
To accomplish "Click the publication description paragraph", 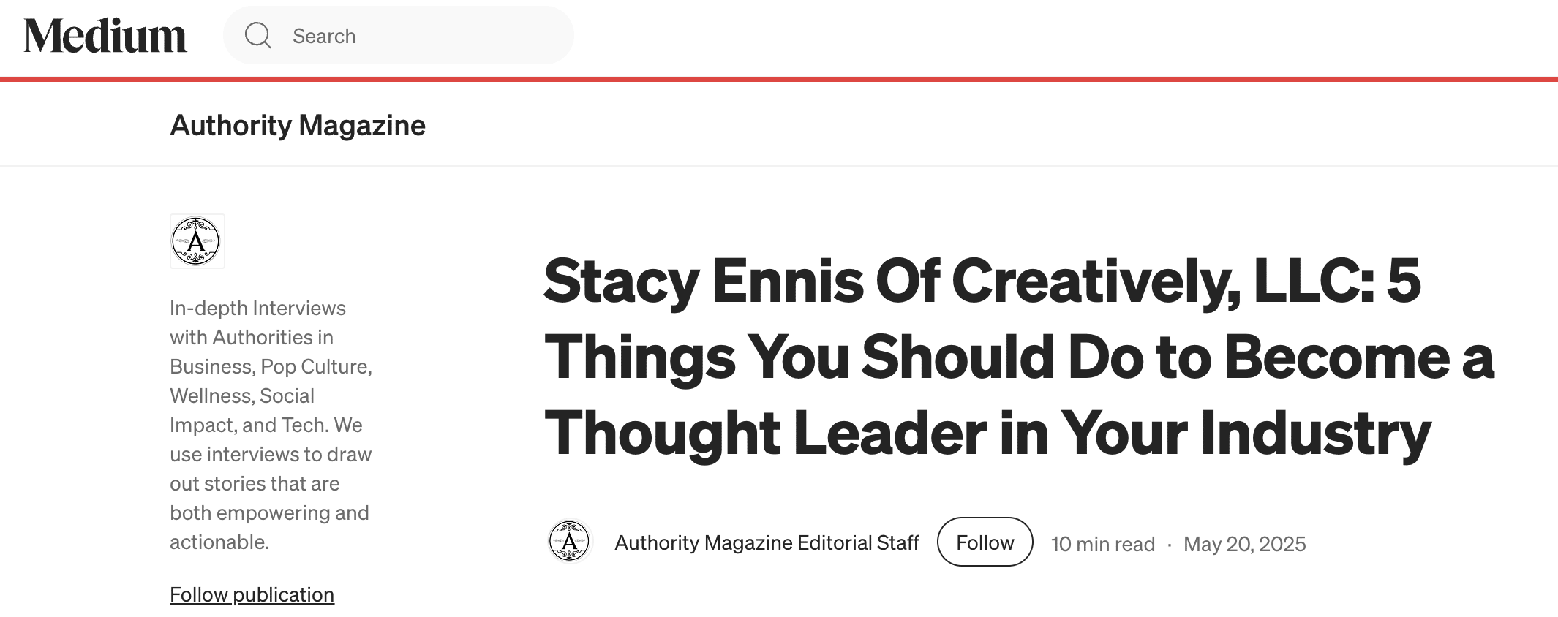I will click(271, 425).
